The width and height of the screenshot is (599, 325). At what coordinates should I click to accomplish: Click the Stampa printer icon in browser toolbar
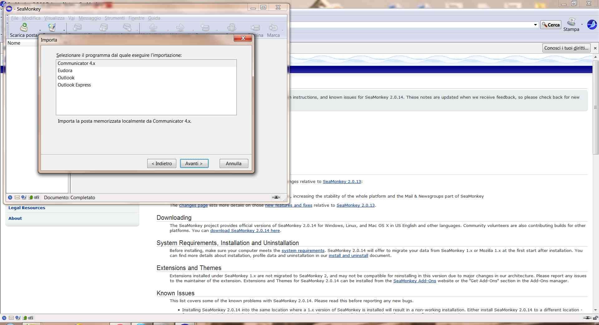click(571, 22)
